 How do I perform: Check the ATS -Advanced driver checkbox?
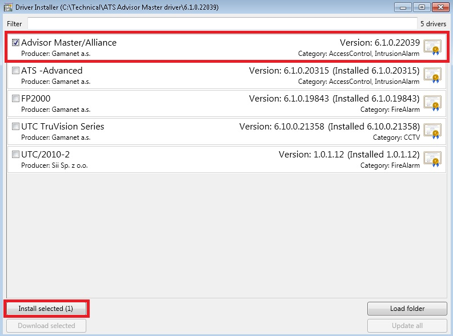click(15, 70)
